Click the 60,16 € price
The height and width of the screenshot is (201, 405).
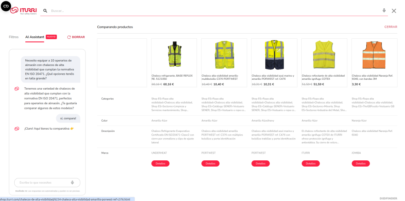click(x=168, y=84)
